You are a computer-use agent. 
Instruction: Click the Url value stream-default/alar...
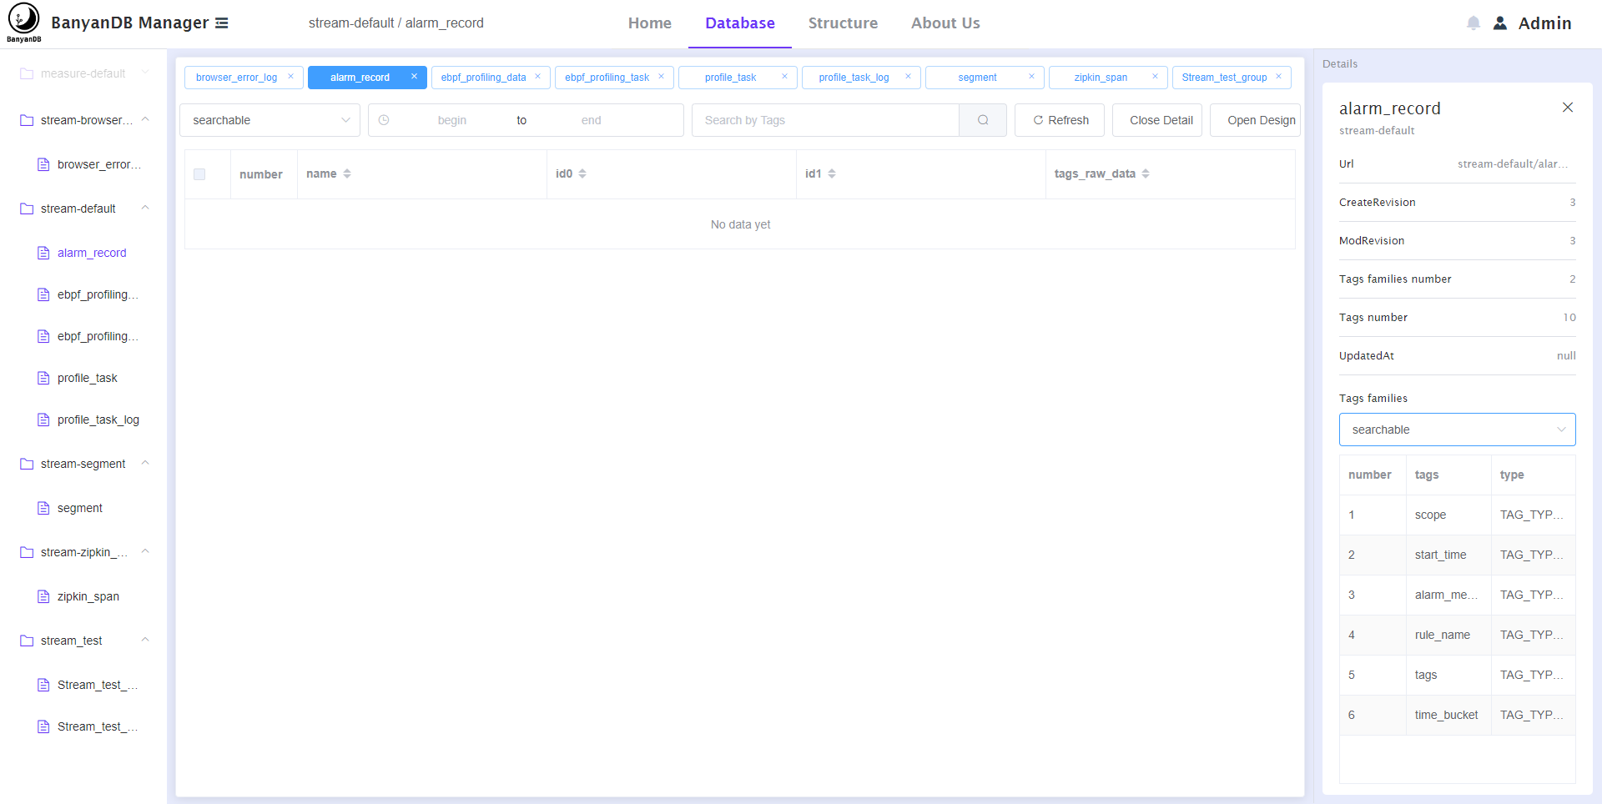pos(1513,163)
